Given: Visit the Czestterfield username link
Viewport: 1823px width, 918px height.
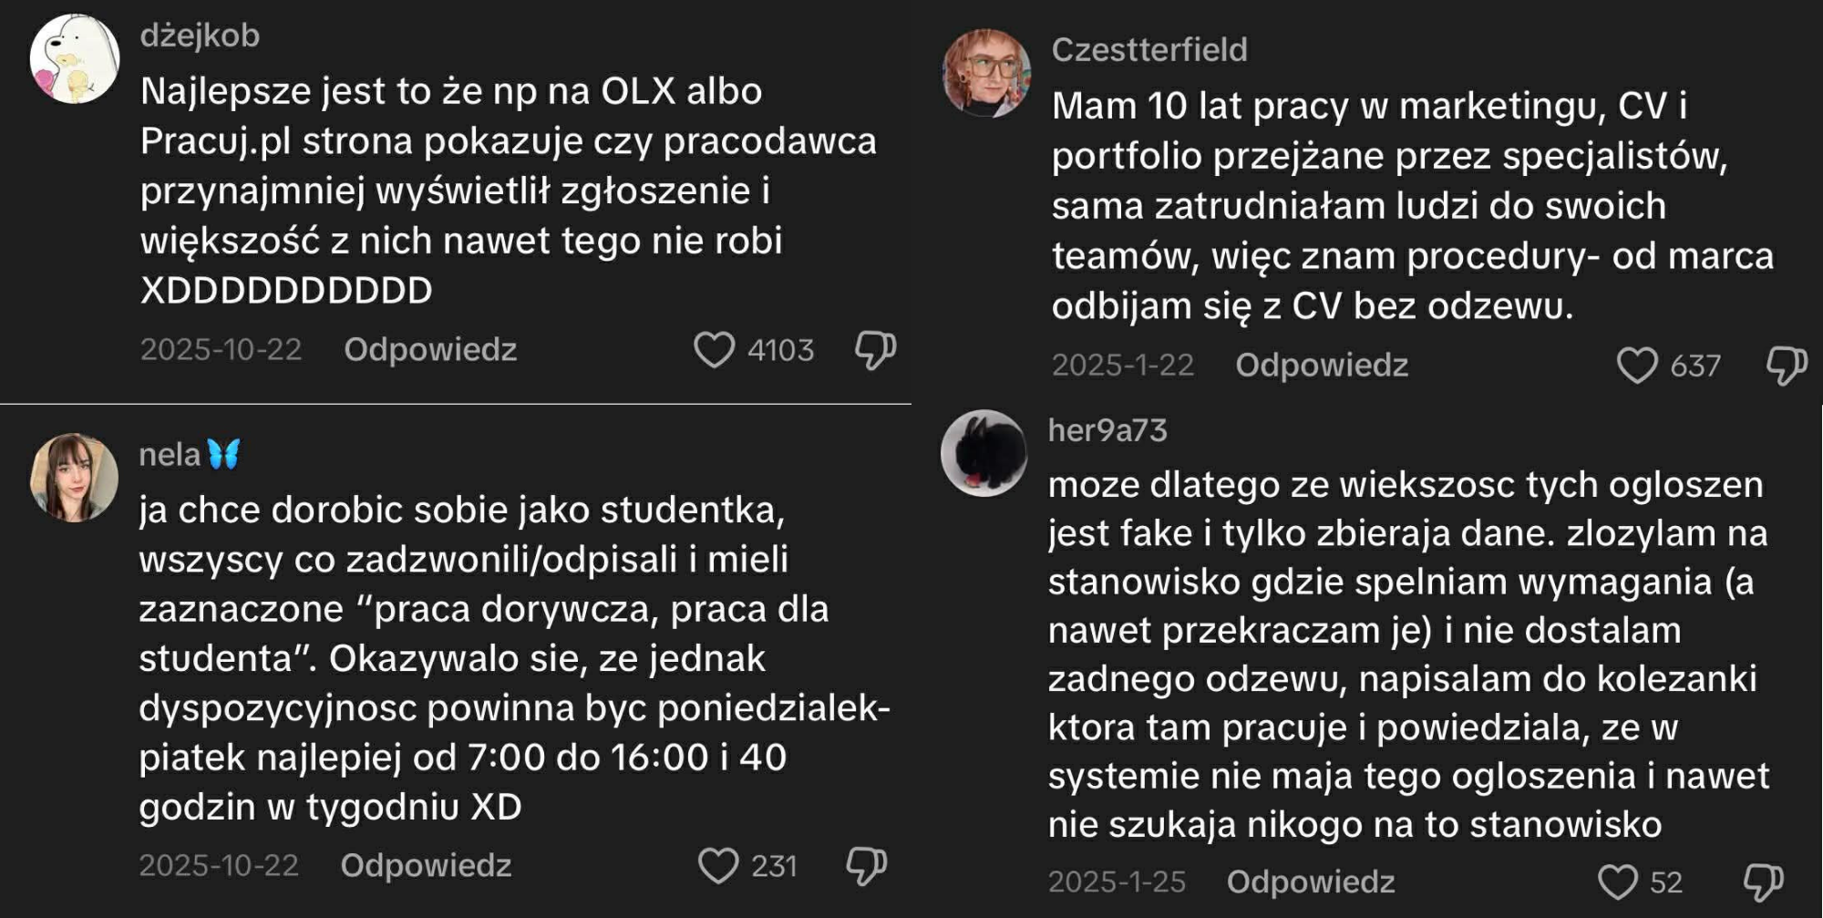Looking at the screenshot, I should click(1149, 50).
